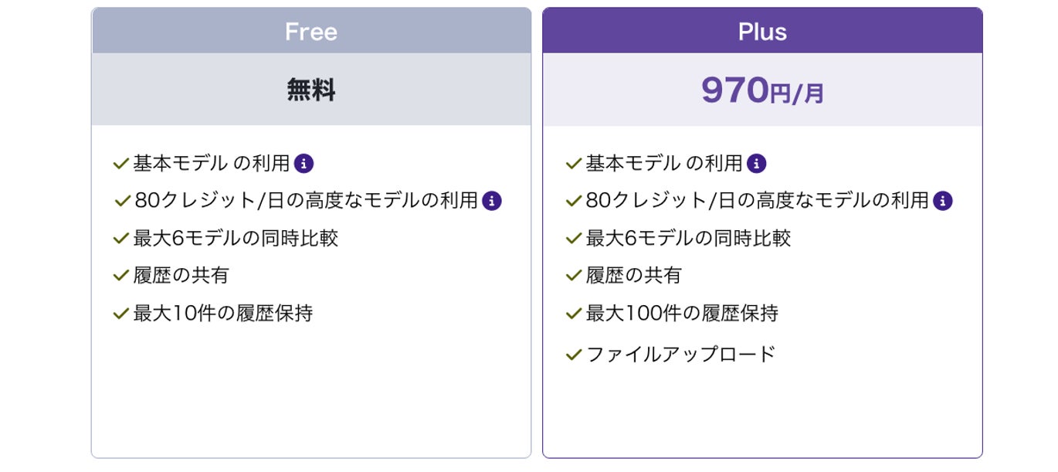Click checkmark next to 最大6モデルの同時比較 in Plus plan
1058x472 pixels.
click(x=573, y=238)
